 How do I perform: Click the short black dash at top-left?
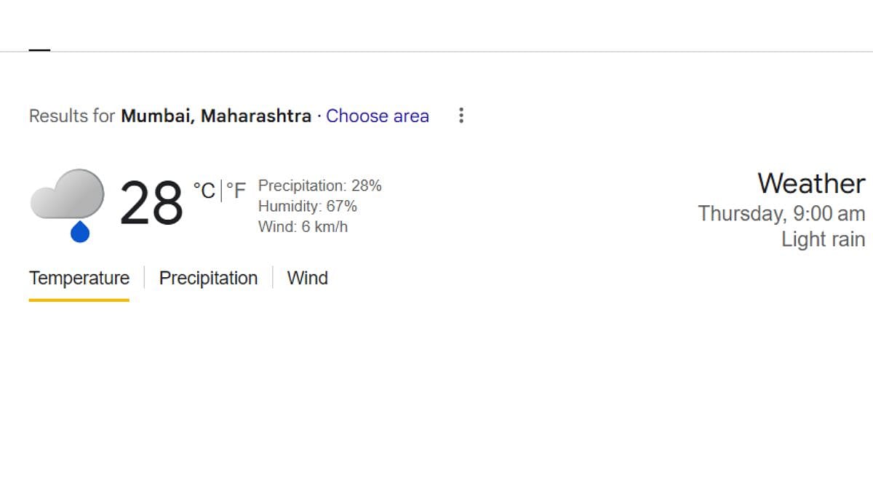pos(39,50)
